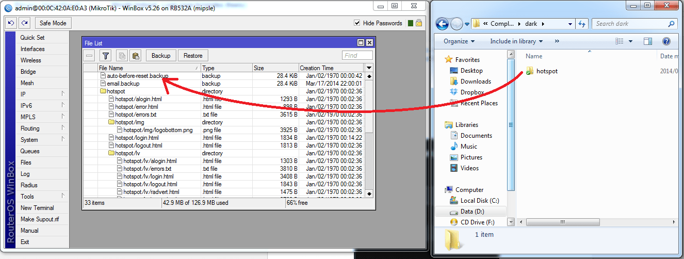Select the hotspot/lv folder icon
Screen dimensions: 684x259
tap(111, 153)
